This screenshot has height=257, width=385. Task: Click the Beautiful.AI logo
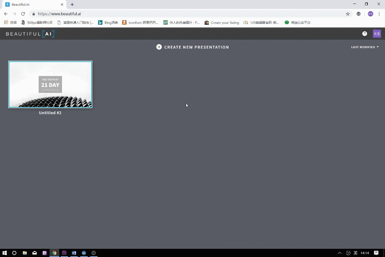coord(30,34)
